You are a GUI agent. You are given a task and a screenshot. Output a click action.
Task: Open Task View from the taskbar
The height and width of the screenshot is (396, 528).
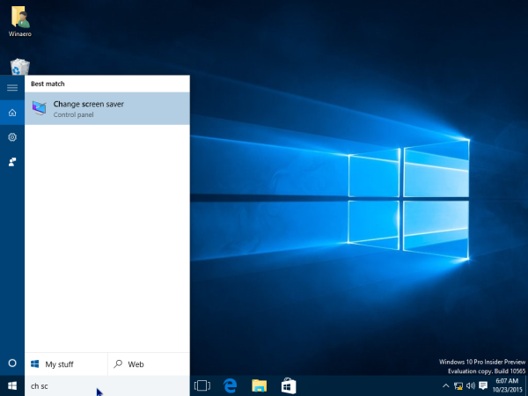202,386
